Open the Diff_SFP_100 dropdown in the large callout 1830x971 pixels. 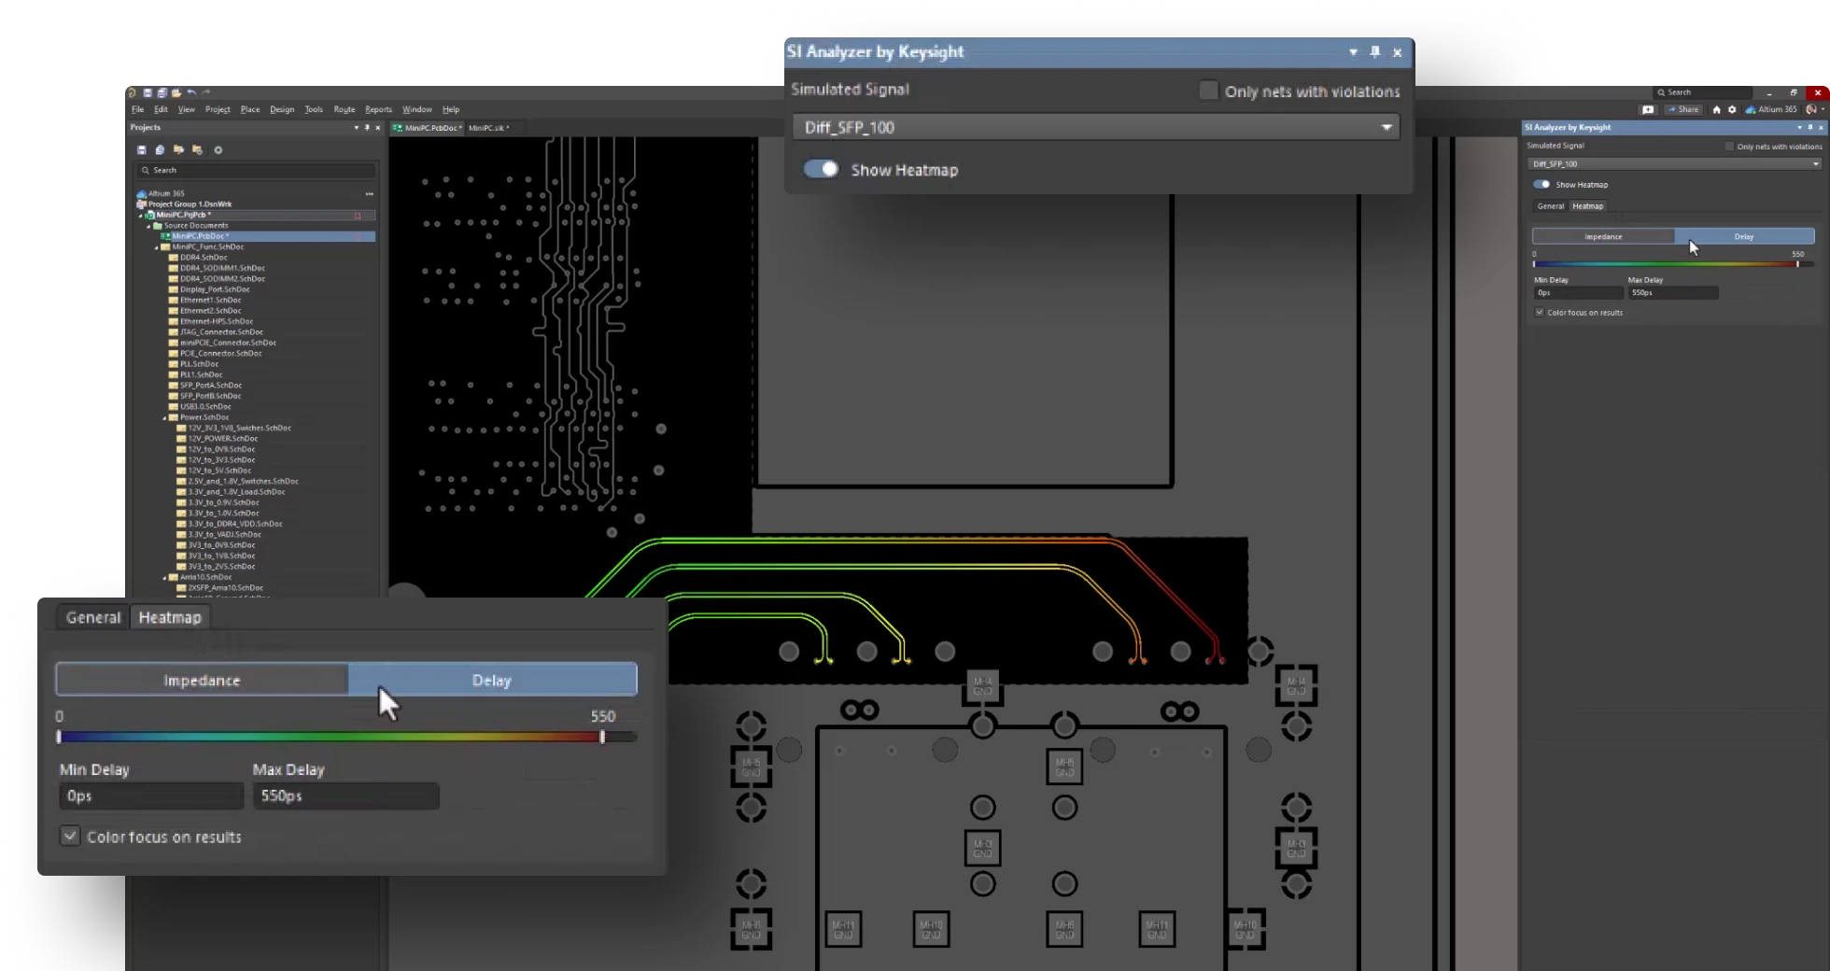point(1387,127)
